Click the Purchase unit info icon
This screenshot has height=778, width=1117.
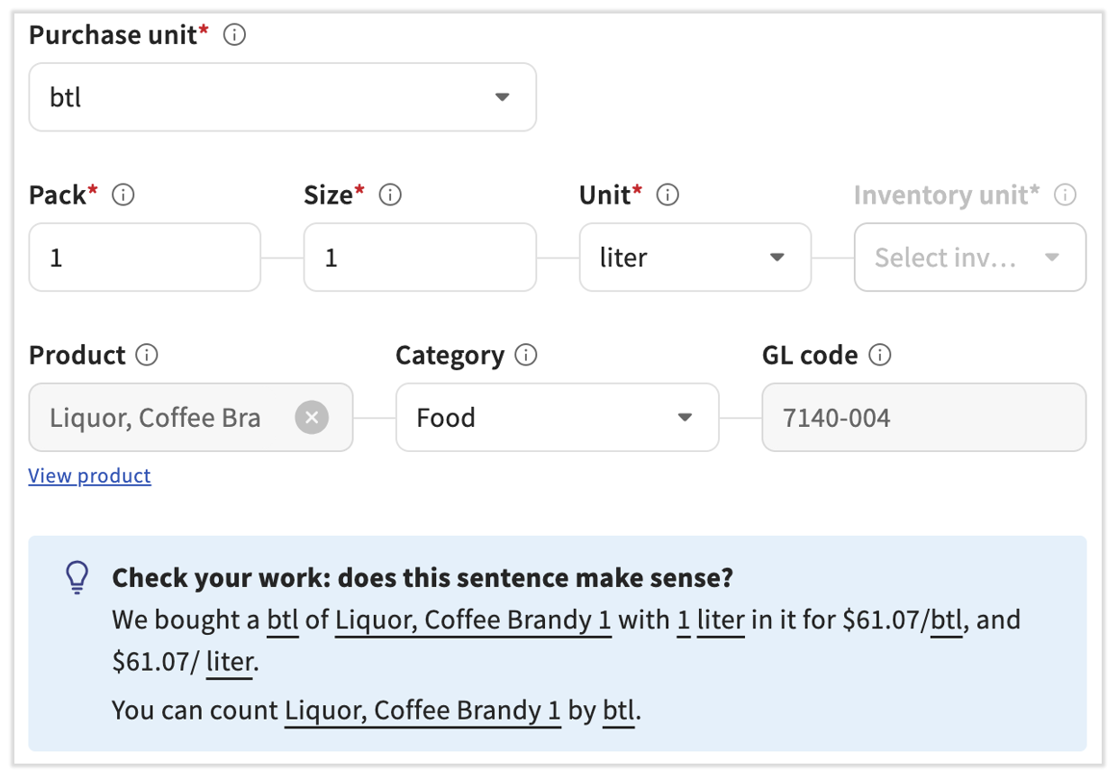[x=234, y=35]
